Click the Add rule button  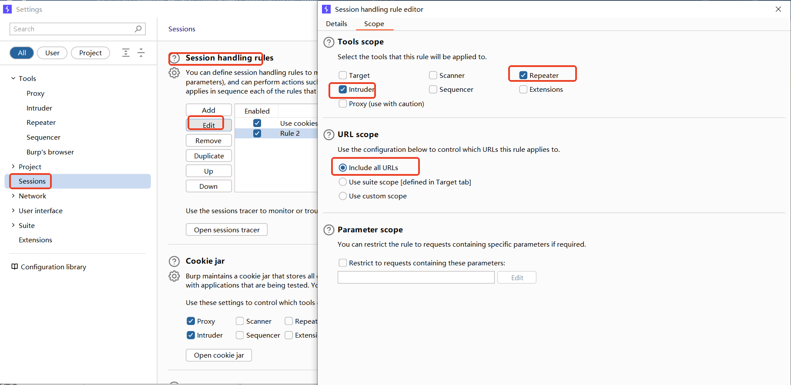click(209, 110)
